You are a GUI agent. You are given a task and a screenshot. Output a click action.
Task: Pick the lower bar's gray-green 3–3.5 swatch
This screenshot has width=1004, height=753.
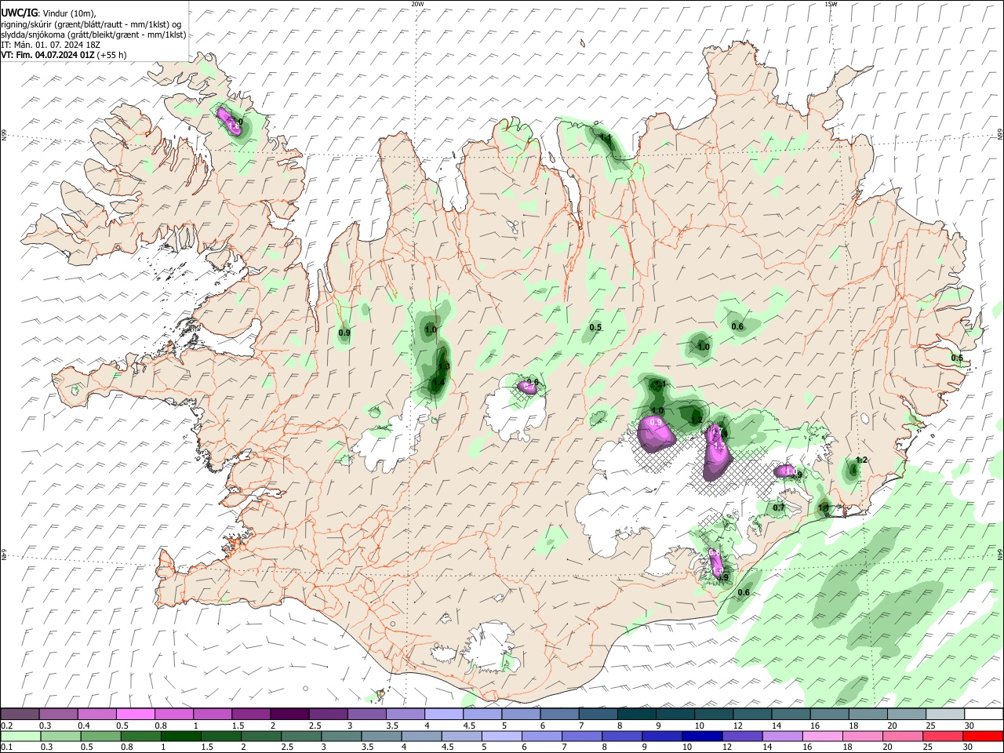[x=342, y=736]
